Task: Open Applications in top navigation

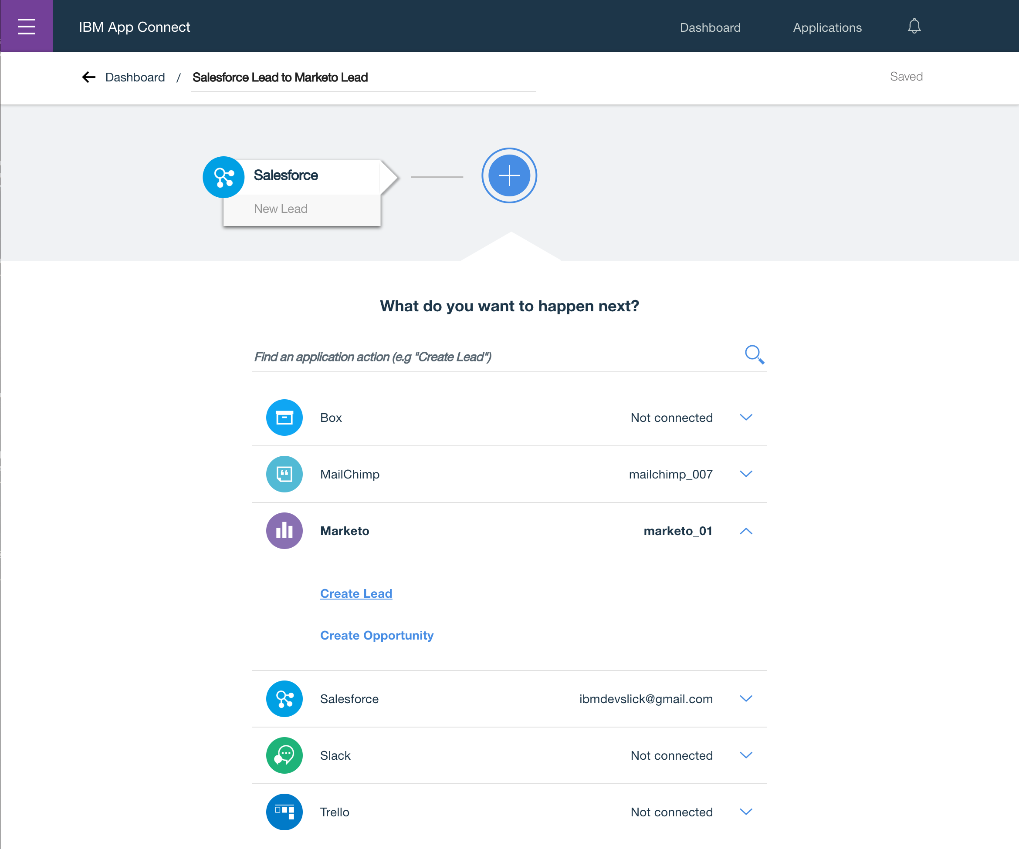Action: [x=827, y=27]
